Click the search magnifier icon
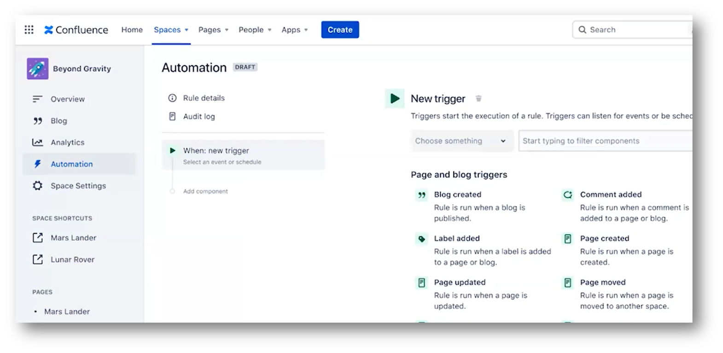The height and width of the screenshot is (353, 723). [x=582, y=30]
